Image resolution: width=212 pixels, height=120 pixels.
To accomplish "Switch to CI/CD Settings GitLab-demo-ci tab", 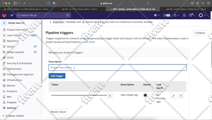I will point(26,9).
